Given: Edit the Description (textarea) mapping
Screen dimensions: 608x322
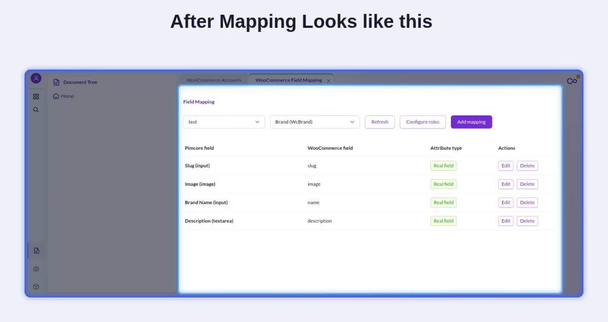Looking at the screenshot, I should point(506,221).
